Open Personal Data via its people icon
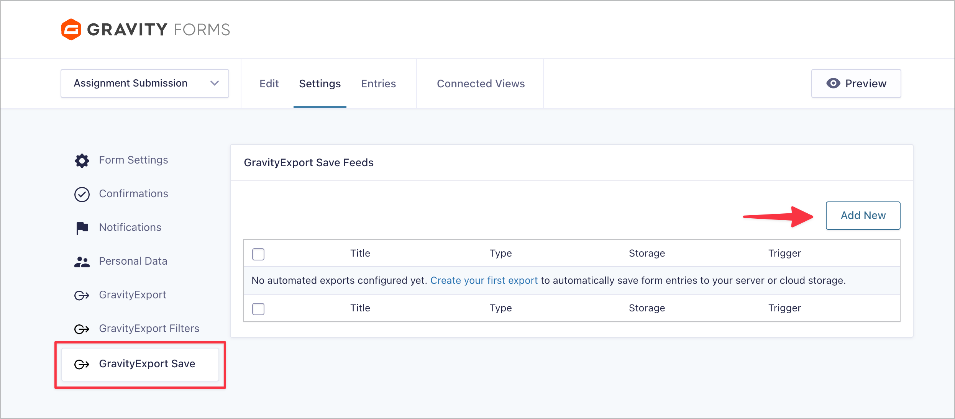The height and width of the screenshot is (419, 955). tap(81, 262)
